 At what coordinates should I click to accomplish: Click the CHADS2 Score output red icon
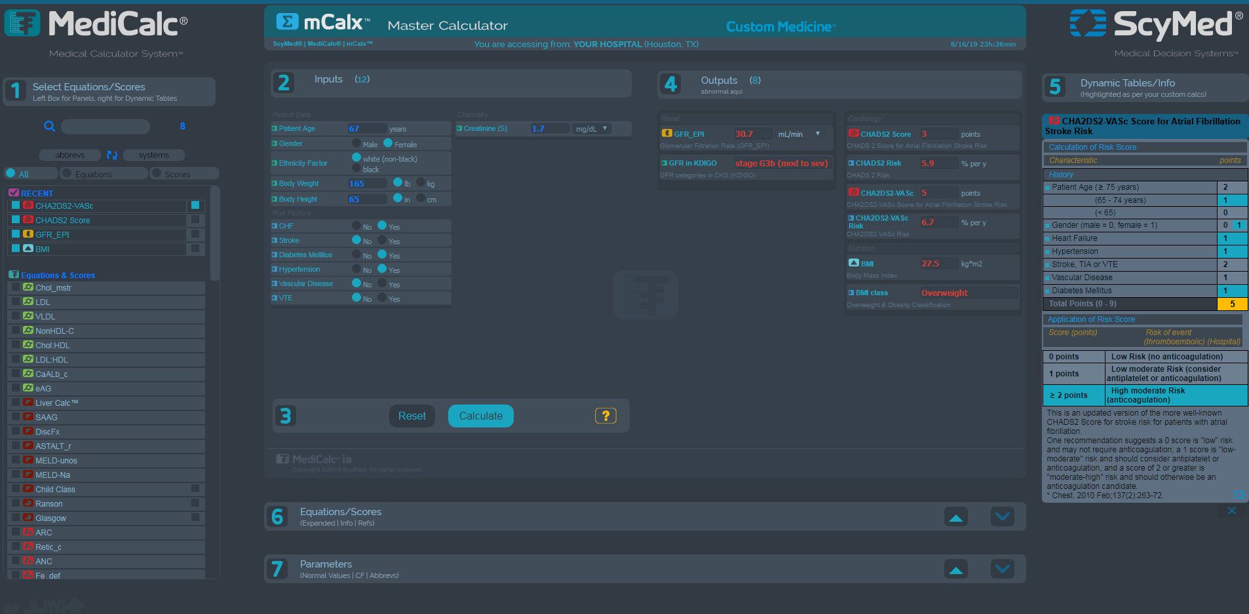point(854,134)
